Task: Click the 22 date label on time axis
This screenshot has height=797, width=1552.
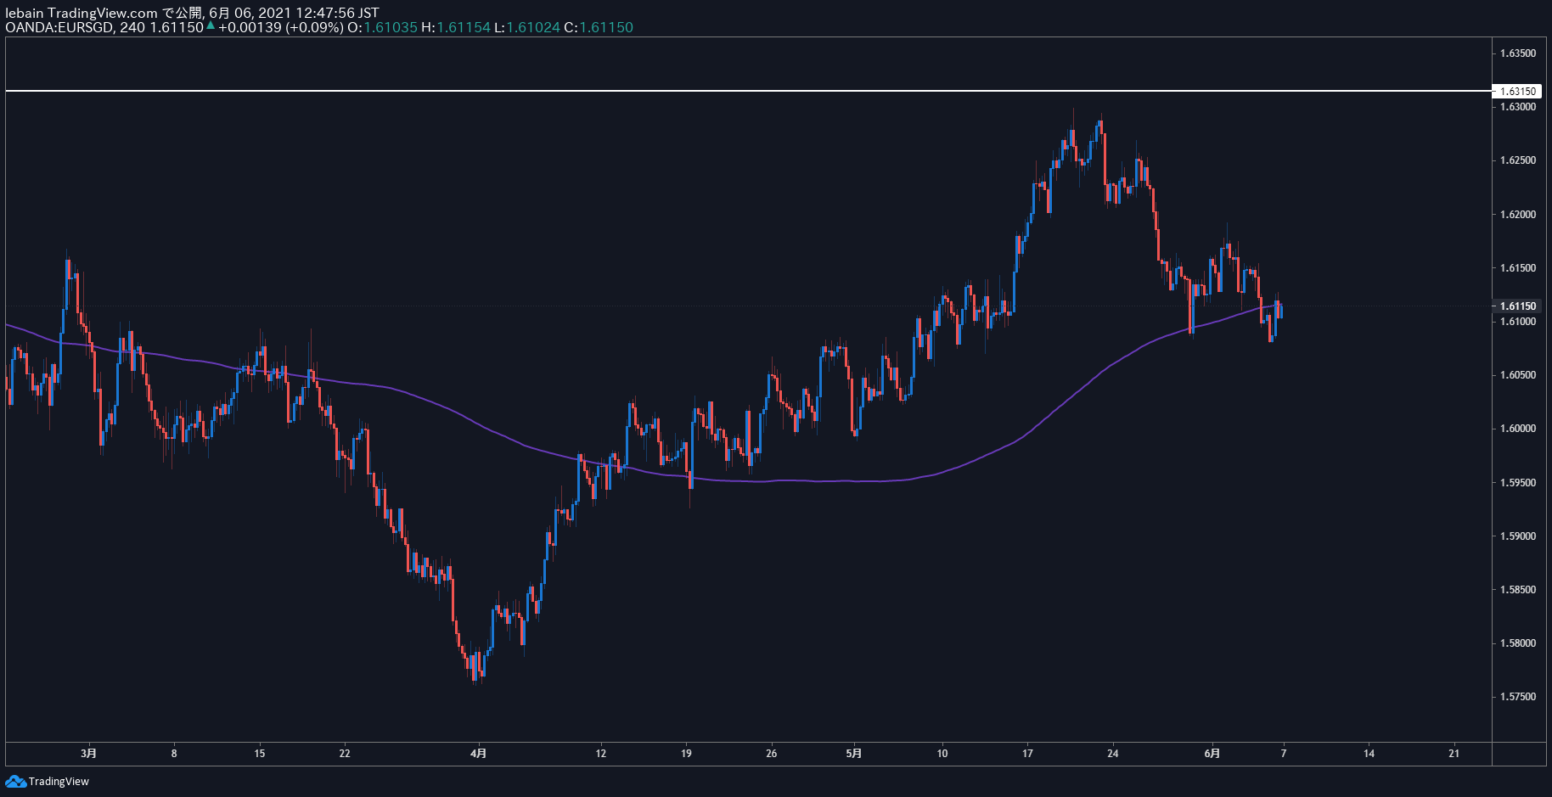Action: (x=345, y=753)
